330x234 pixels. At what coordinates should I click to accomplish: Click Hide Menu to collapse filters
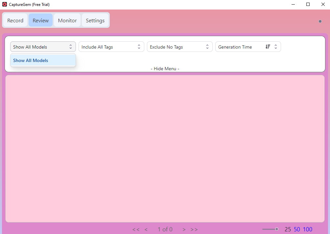pos(165,69)
